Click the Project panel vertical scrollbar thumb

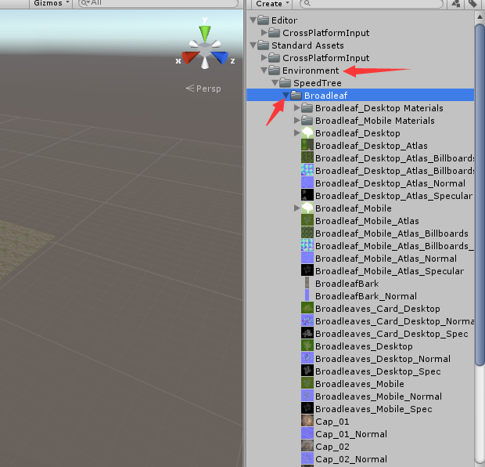(x=480, y=194)
